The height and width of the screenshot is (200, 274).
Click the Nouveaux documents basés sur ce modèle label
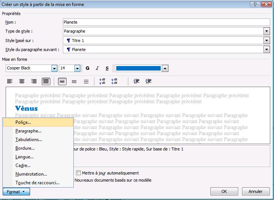tap(113, 180)
